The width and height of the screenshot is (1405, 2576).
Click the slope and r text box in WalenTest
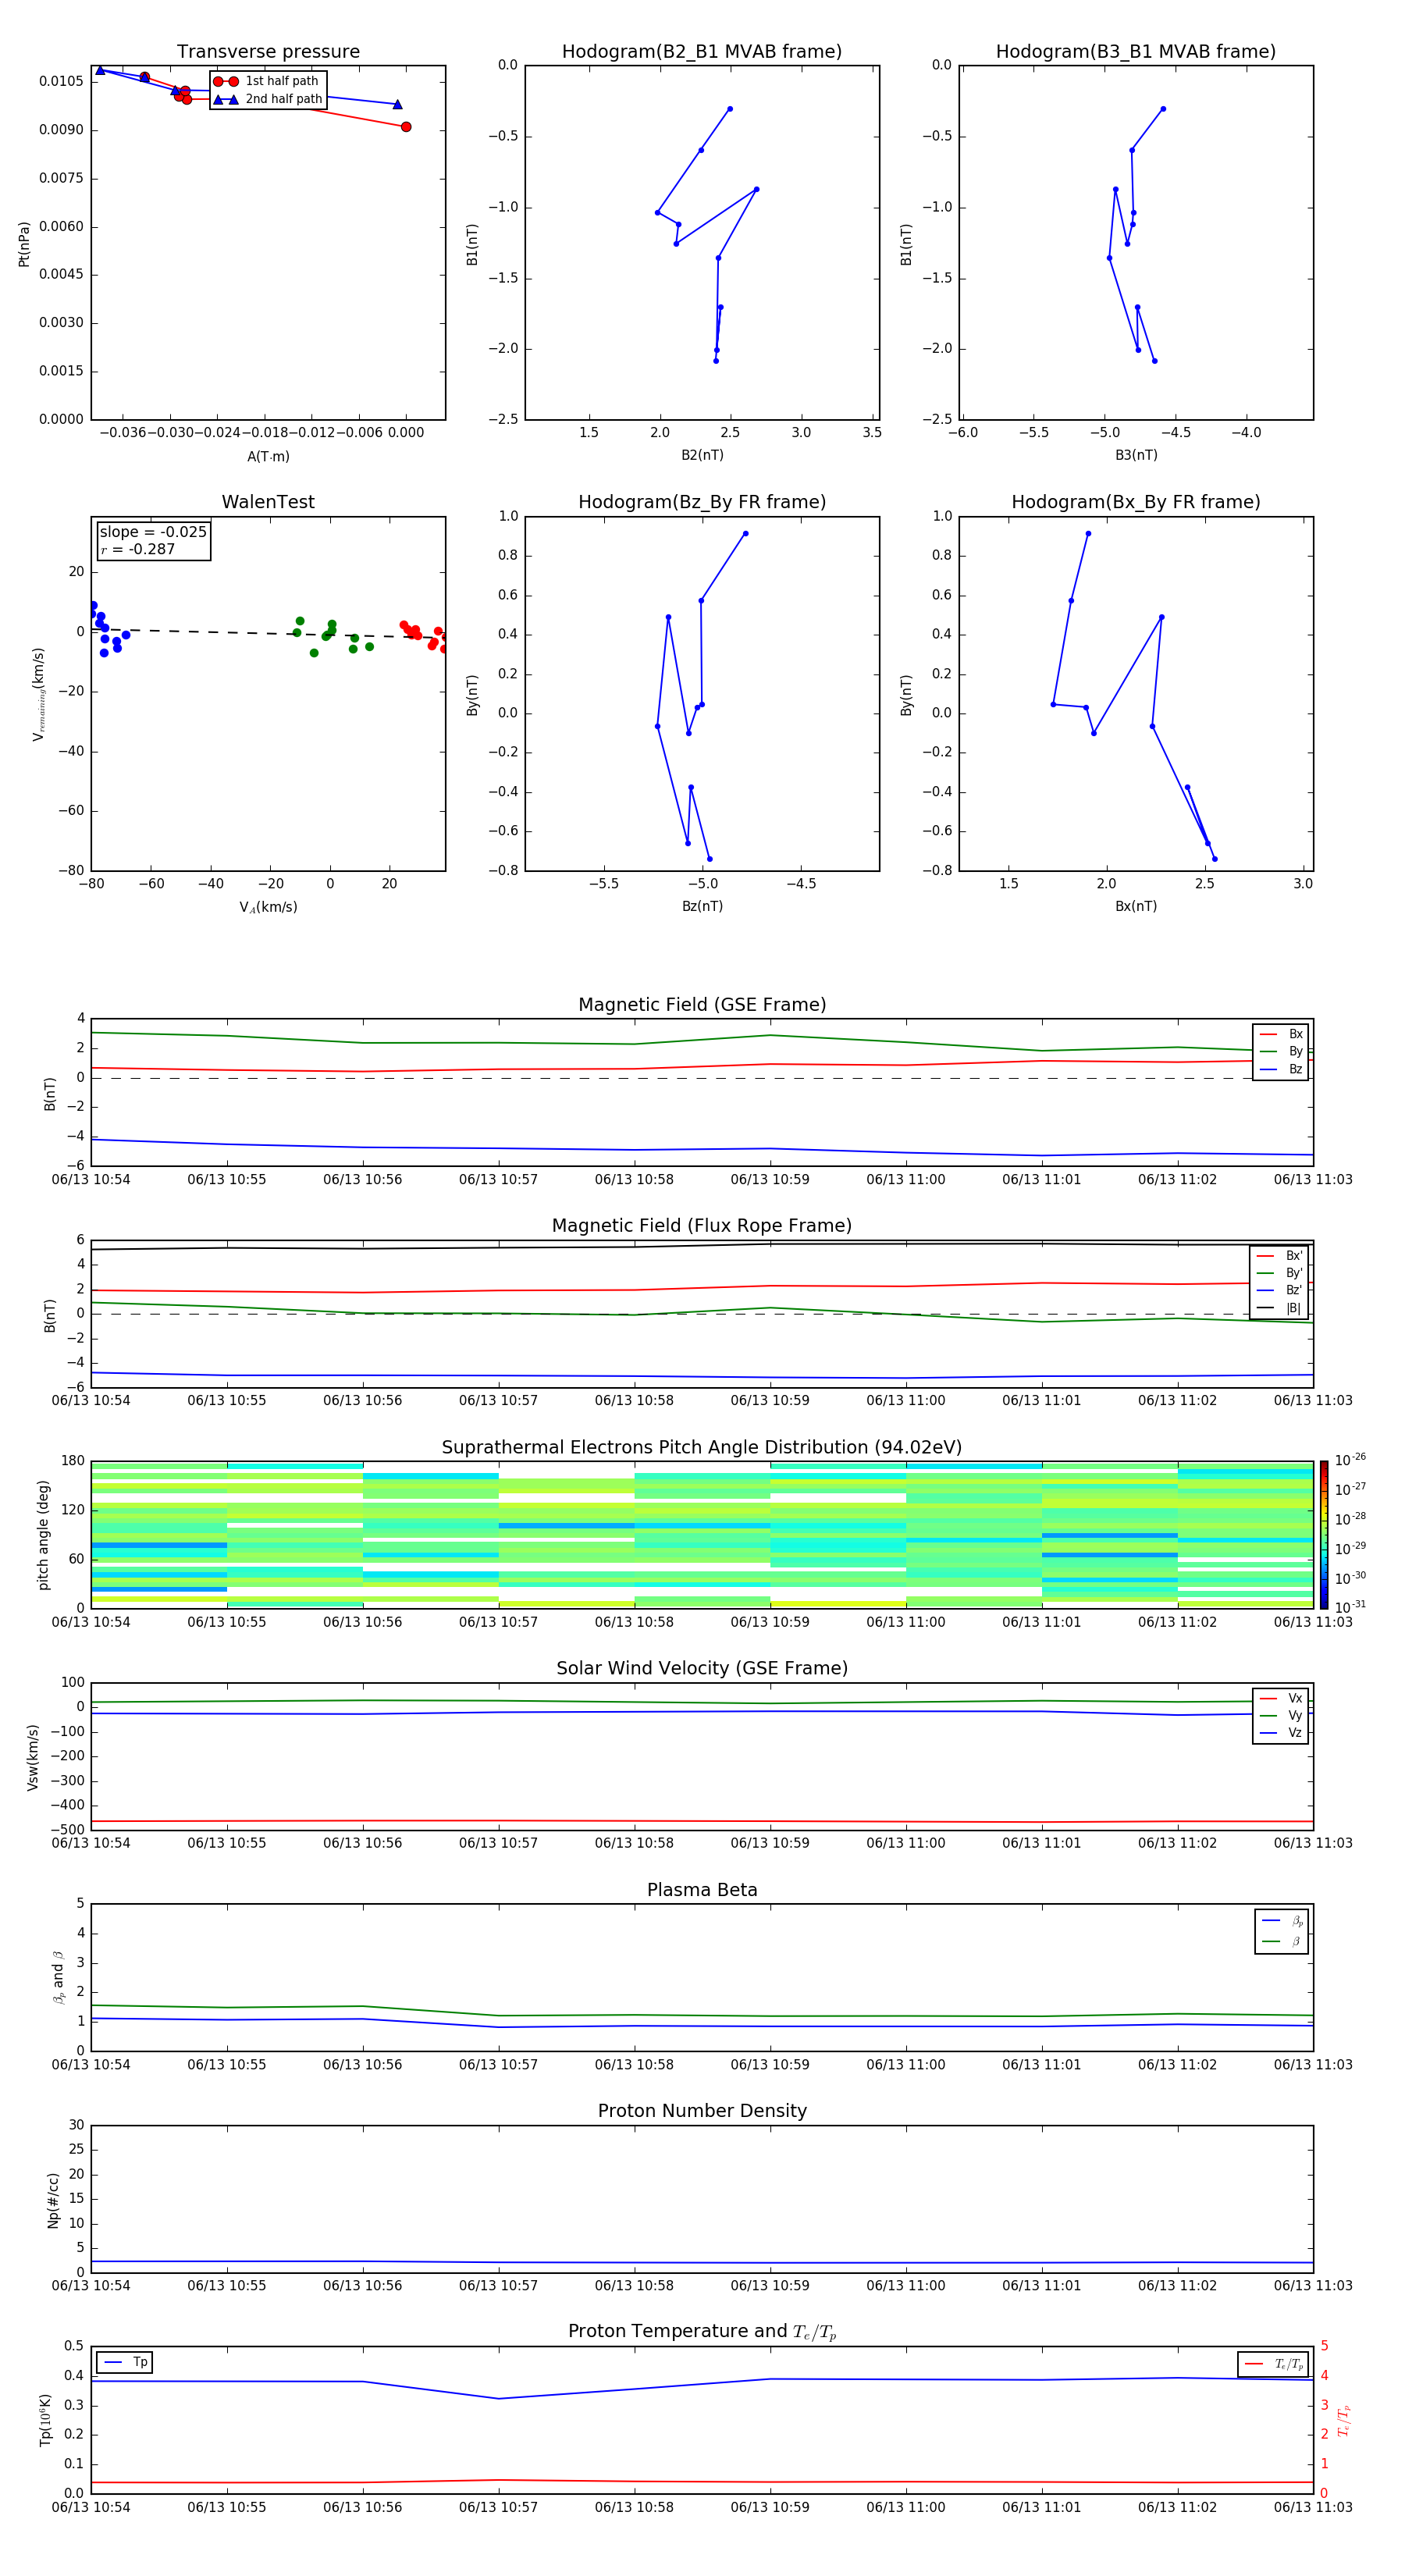click(x=153, y=541)
